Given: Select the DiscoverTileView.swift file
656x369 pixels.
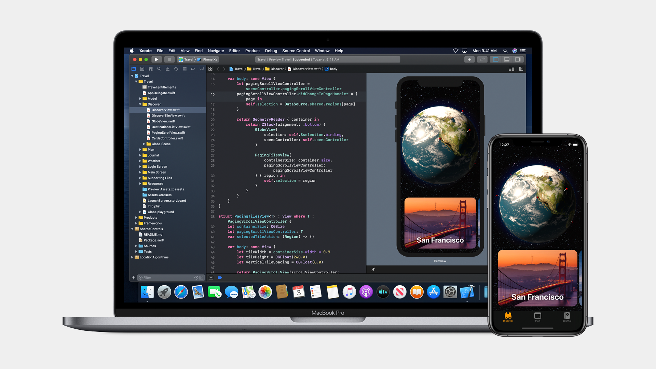Looking at the screenshot, I should tap(168, 115).
